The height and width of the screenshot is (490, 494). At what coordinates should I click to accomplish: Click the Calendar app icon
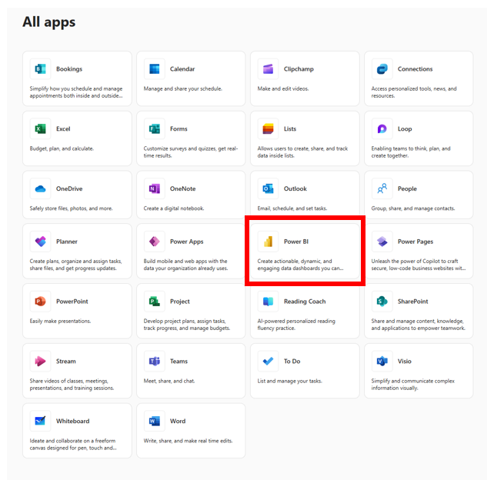(155, 68)
